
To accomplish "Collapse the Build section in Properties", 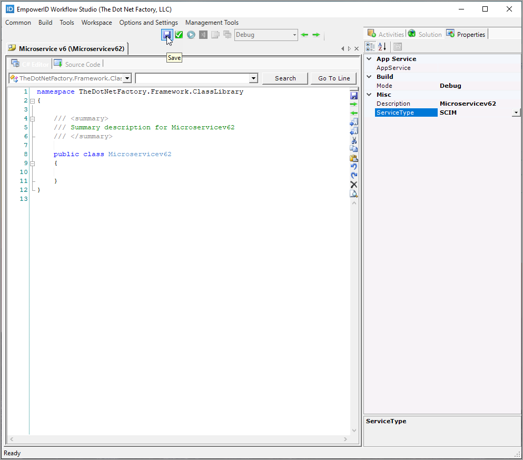I will click(369, 76).
